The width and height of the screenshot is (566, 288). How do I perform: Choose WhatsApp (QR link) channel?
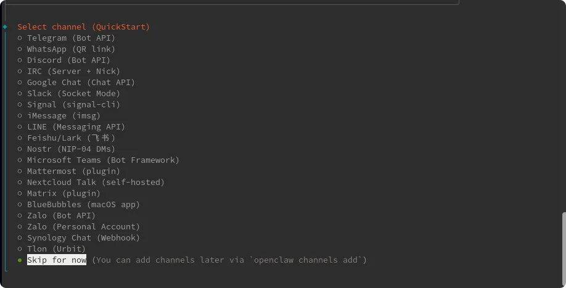pos(71,49)
